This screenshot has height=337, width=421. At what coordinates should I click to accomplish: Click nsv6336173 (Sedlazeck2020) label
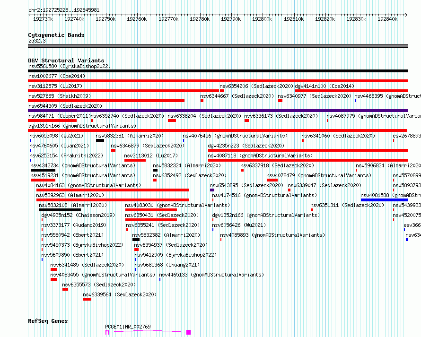(281, 116)
